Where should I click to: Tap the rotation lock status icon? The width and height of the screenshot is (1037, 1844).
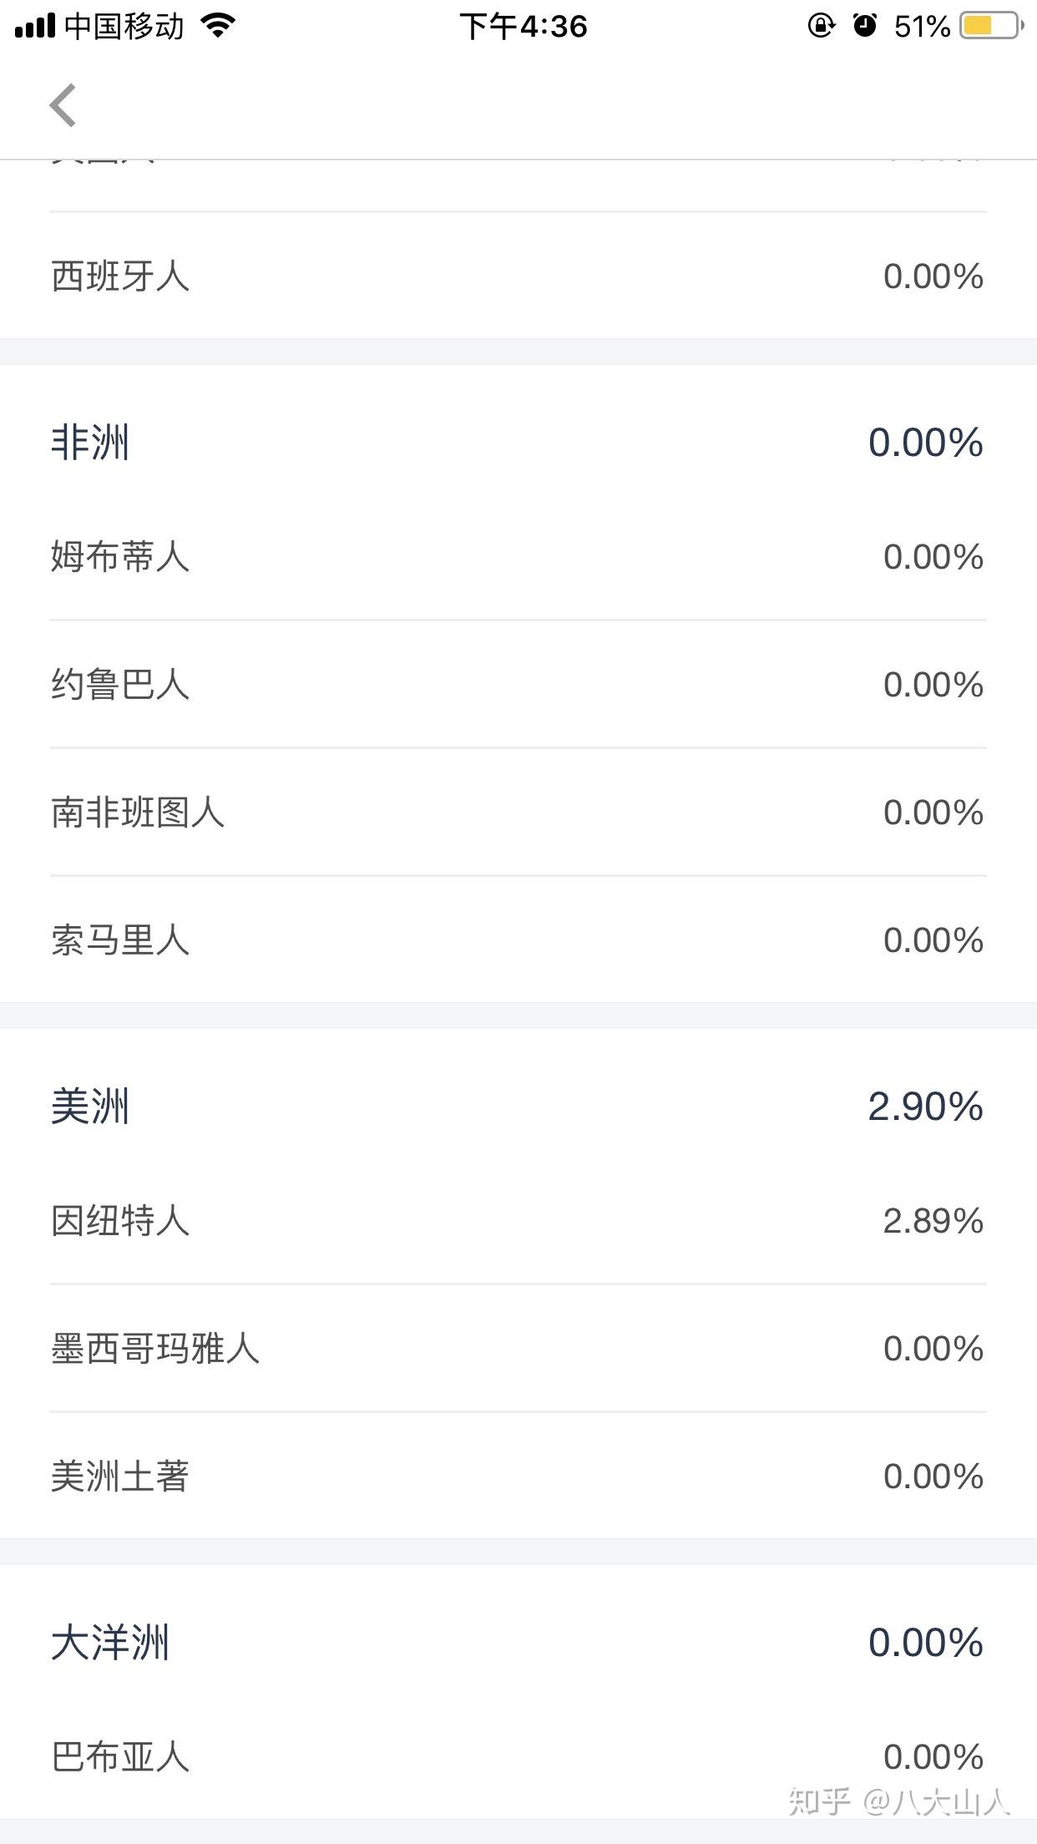click(821, 26)
